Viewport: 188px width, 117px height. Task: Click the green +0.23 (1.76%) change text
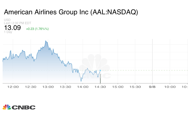coord(37,29)
